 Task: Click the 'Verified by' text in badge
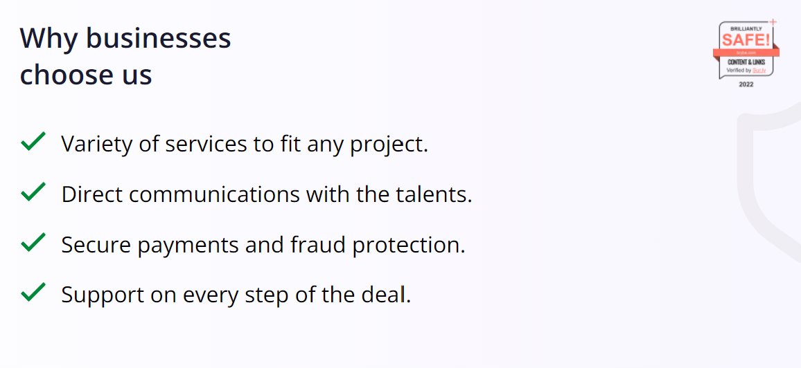coord(738,70)
